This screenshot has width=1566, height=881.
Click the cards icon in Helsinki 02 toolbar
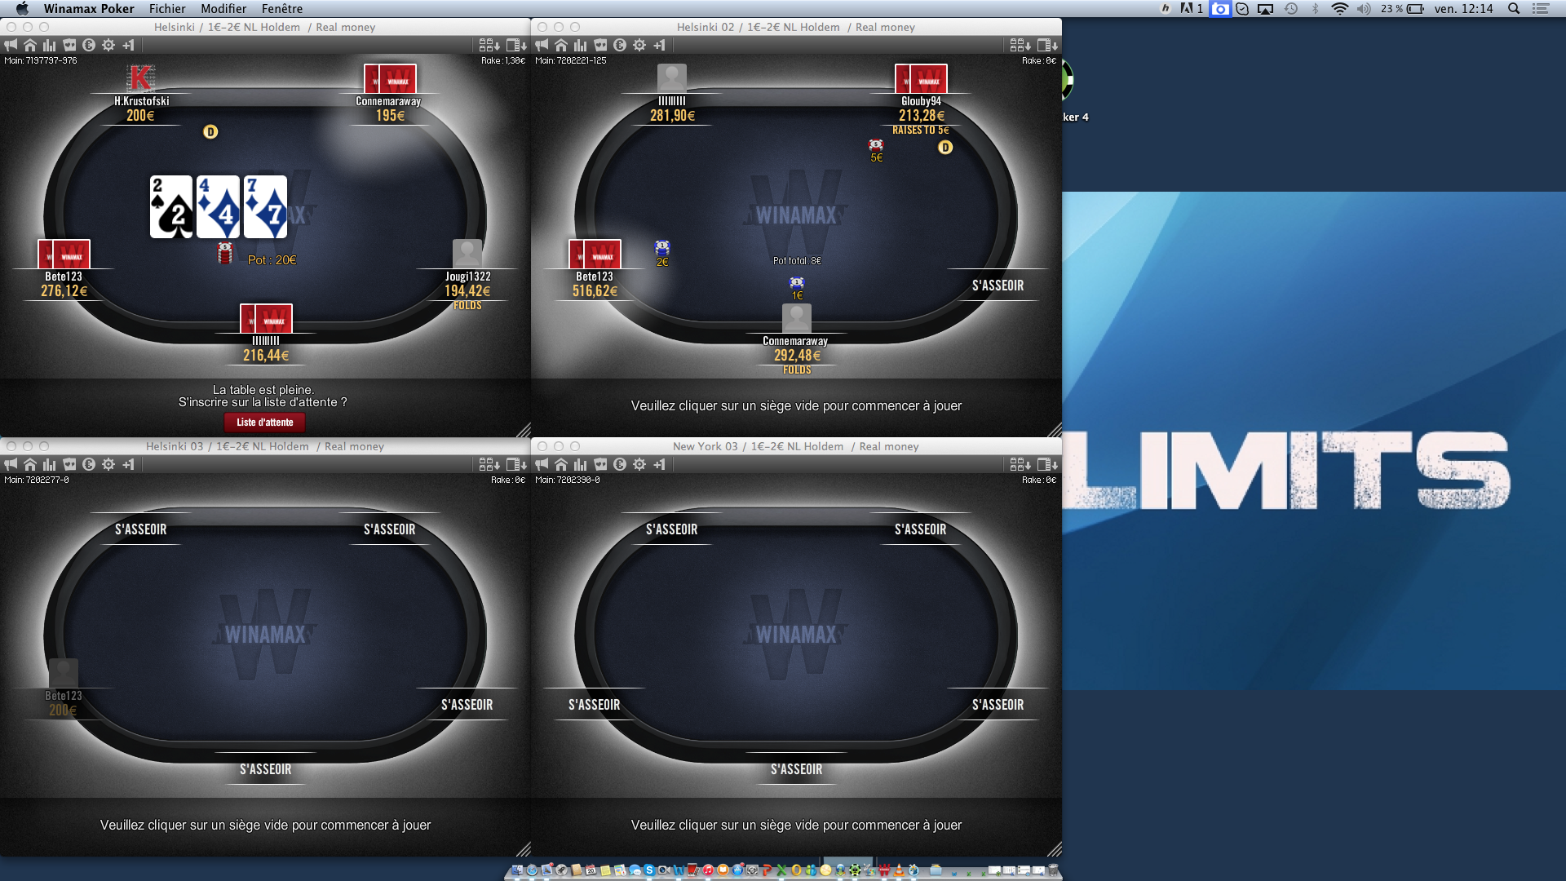pos(600,45)
